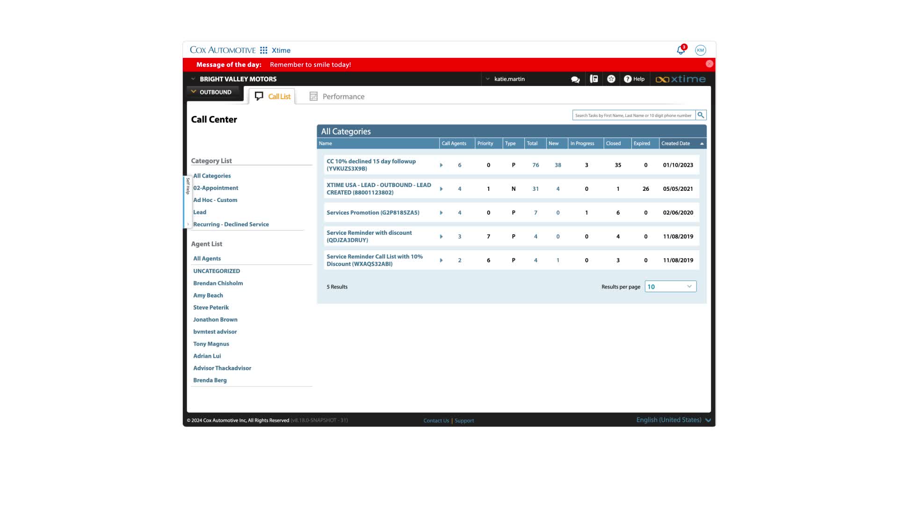
Task: Open the chat messaging icon in the black bar
Action: [x=575, y=79]
